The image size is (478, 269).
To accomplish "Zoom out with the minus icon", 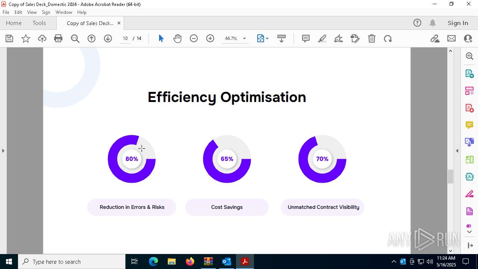I will (193, 38).
